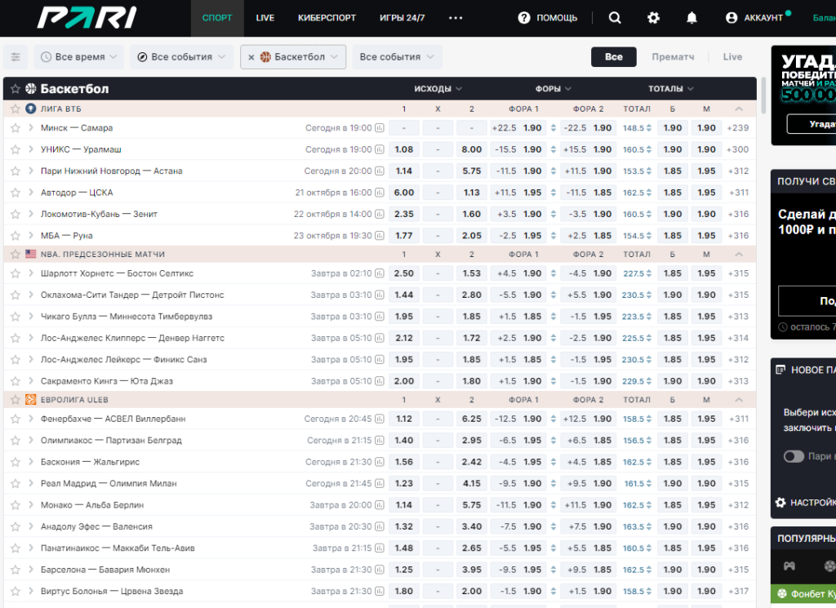Adjust total stepper for УНИКС — Уралмаш
Viewport: 836px width, 608px height.
(649, 149)
